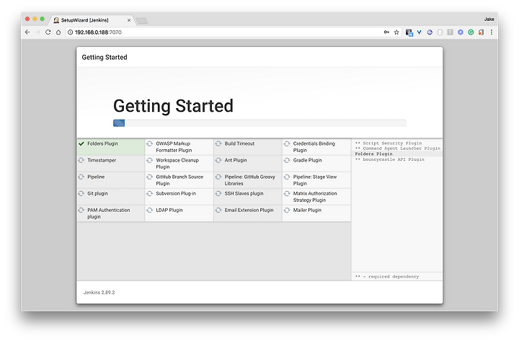Open a new browser tab
Viewport: 519px width, 341px height.
(142, 21)
